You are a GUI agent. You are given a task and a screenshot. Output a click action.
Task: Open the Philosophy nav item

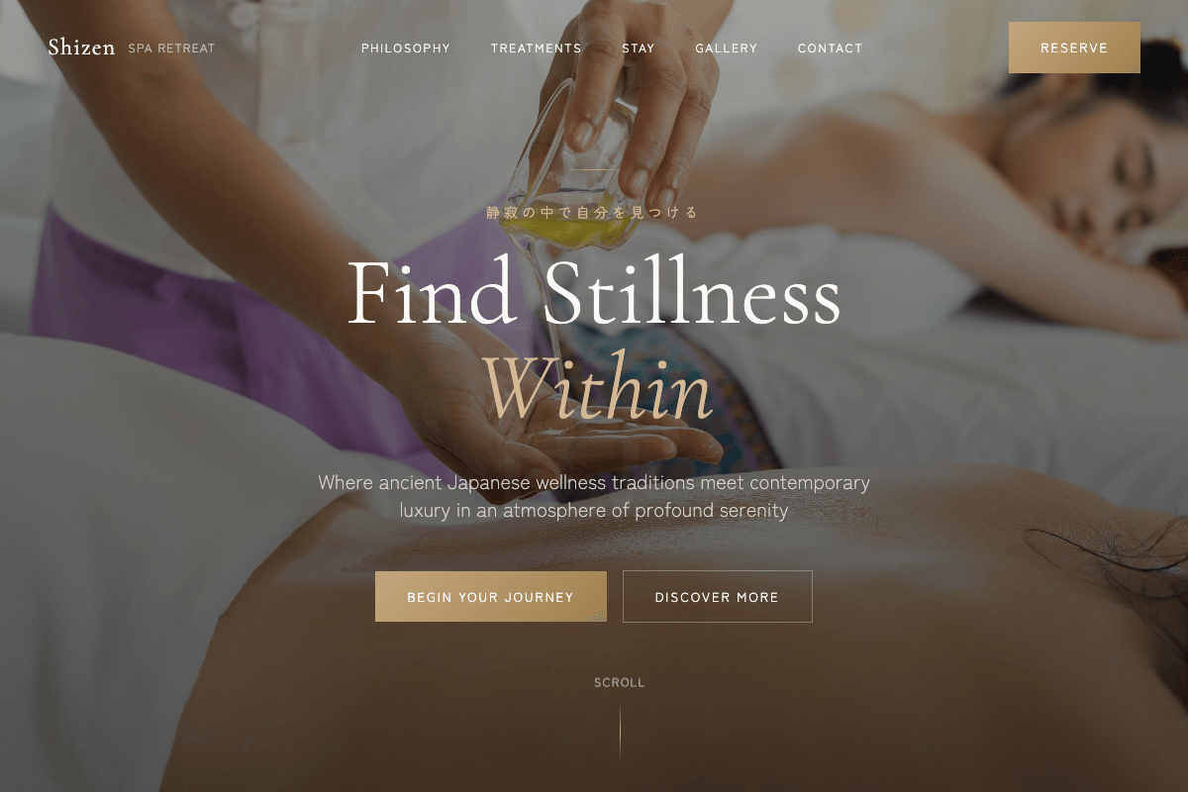point(406,49)
